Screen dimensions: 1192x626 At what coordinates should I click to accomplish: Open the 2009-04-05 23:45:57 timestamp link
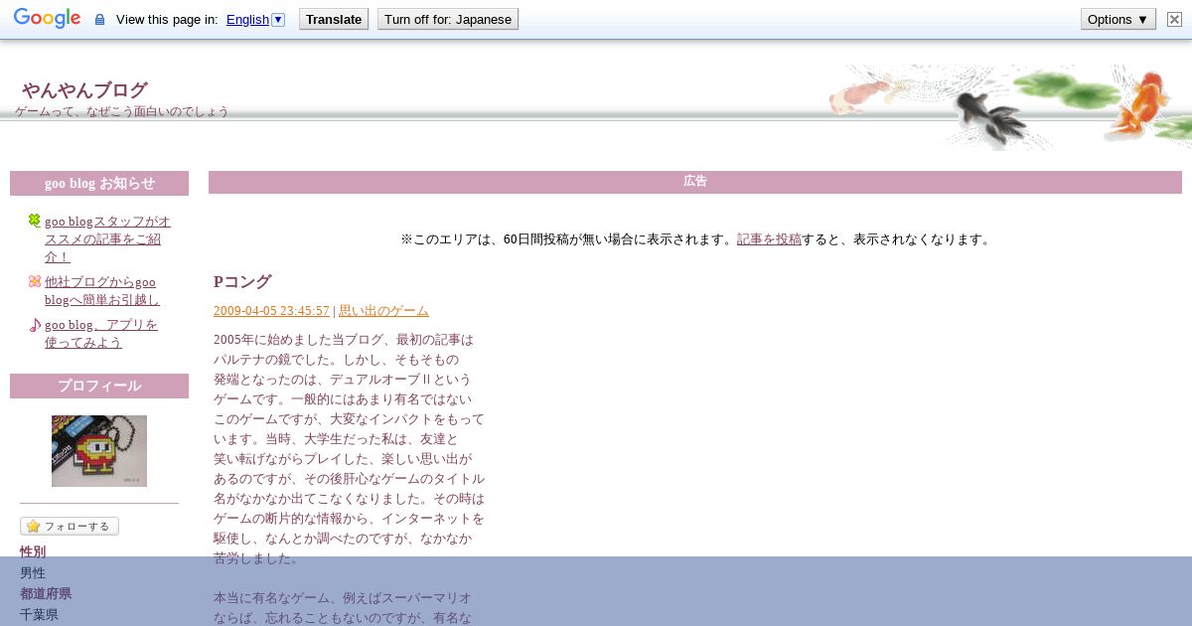click(271, 311)
